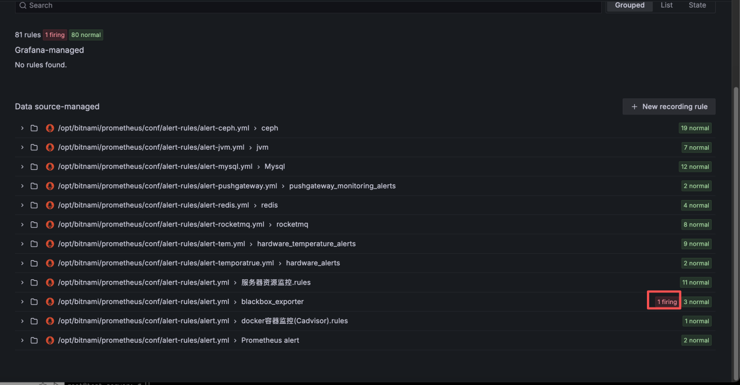
Task: Switch to Grouped view mode
Action: (x=630, y=5)
